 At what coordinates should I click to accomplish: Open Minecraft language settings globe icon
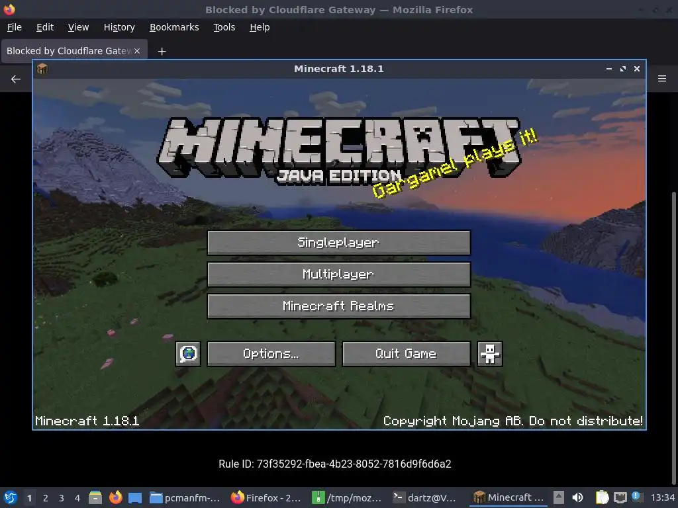(x=188, y=354)
